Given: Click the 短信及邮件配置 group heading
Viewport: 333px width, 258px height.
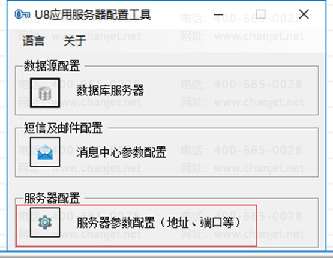Looking at the screenshot, I should [63, 128].
